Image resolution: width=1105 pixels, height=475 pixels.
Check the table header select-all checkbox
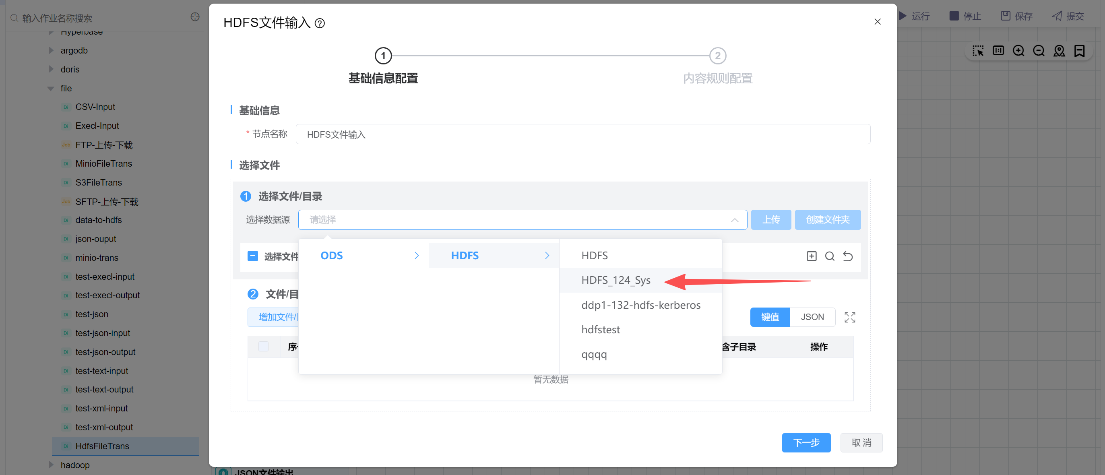point(263,346)
